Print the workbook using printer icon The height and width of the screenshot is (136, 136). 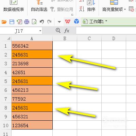[x=27, y=22]
